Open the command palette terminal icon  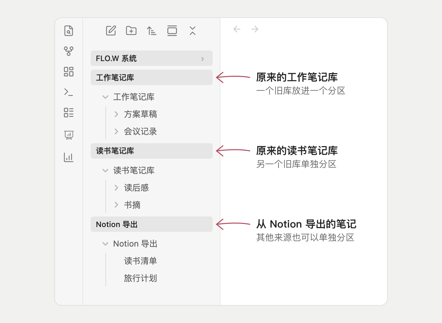[x=69, y=92]
